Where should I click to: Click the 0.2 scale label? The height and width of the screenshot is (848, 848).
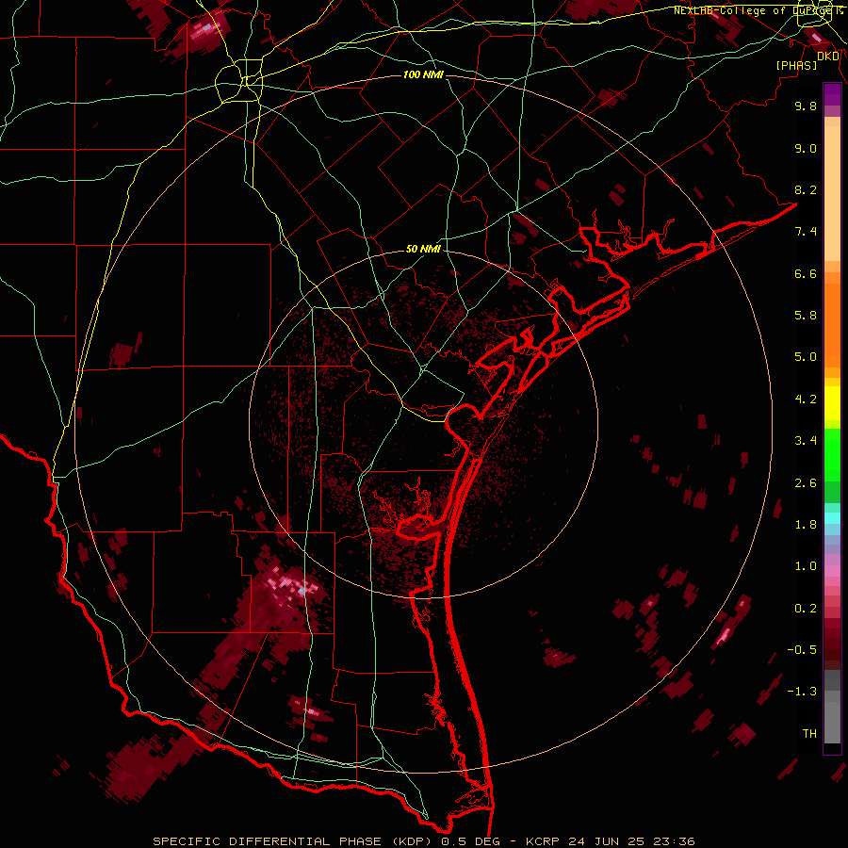pyautogui.click(x=806, y=609)
